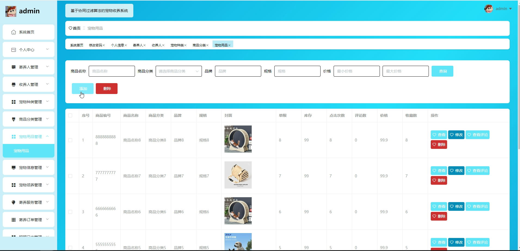
Task: Click the 最小价格 input field
Action: pos(357,71)
